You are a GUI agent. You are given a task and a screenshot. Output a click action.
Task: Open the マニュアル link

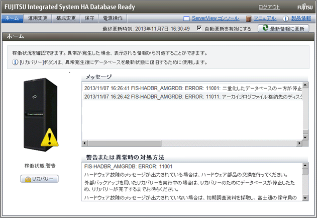tap(265, 19)
